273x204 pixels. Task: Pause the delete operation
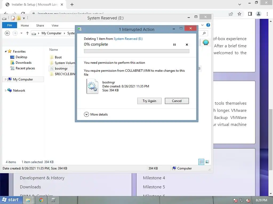point(174,45)
